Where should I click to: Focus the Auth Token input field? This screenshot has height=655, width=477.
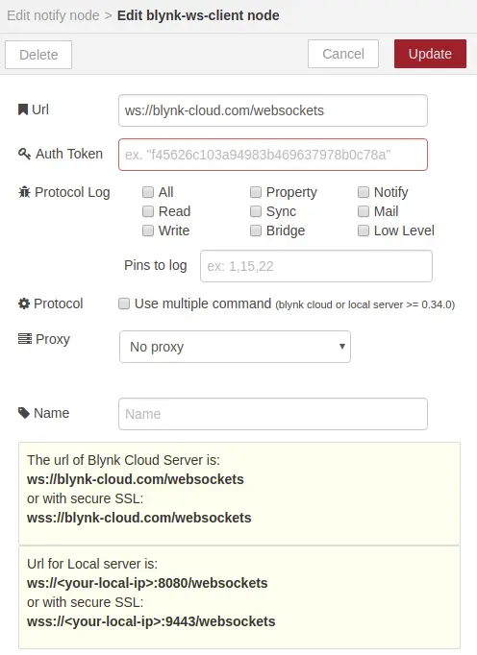click(x=273, y=155)
